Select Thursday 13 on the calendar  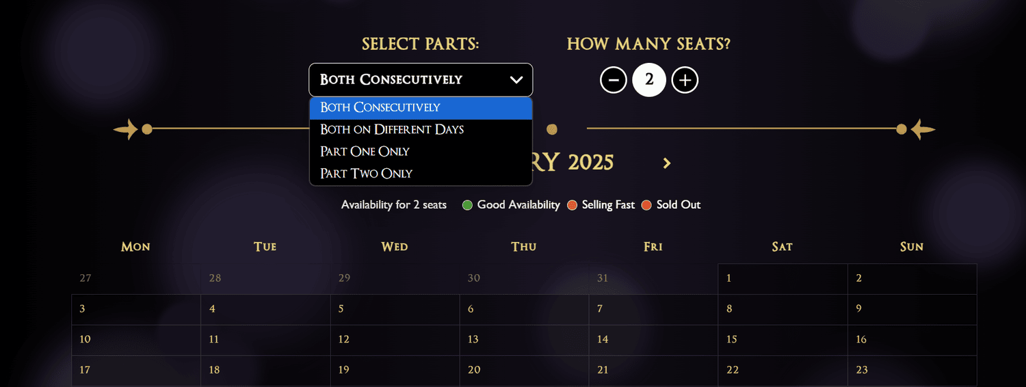tap(524, 341)
